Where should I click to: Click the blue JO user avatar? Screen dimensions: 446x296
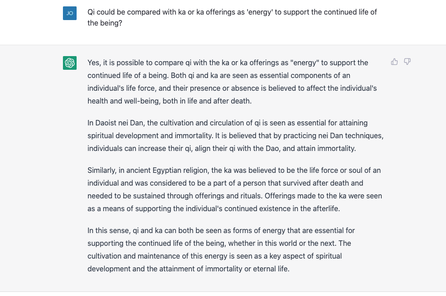70,13
